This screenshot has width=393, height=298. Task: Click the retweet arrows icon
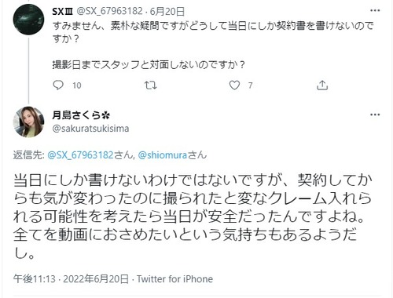tap(151, 85)
